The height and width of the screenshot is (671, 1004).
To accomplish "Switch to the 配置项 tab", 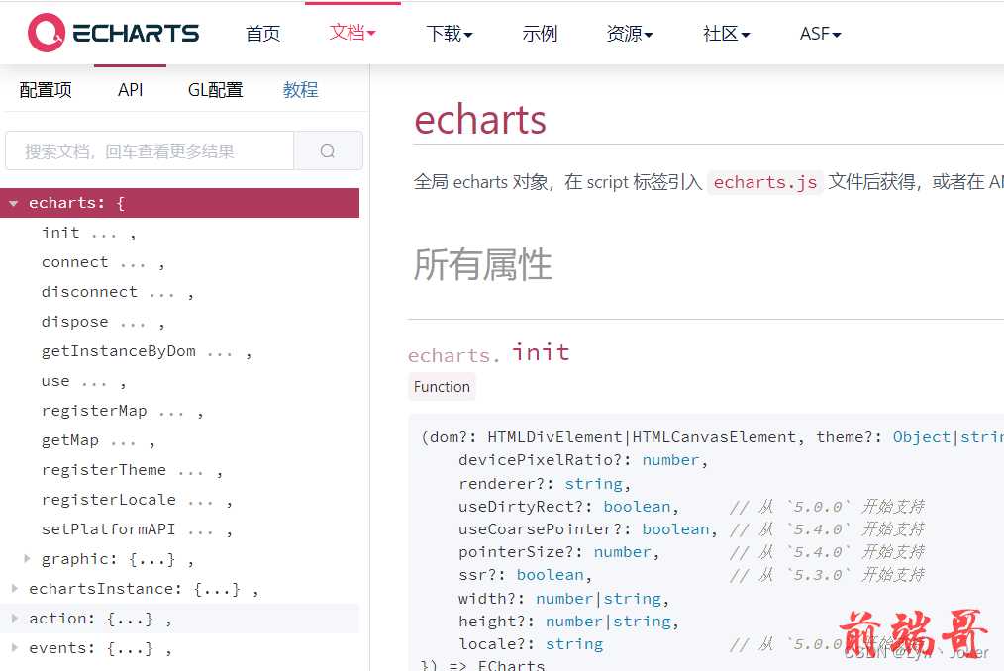I will click(46, 90).
